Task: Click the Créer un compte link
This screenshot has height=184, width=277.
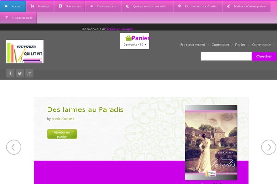Action: click(x=120, y=29)
